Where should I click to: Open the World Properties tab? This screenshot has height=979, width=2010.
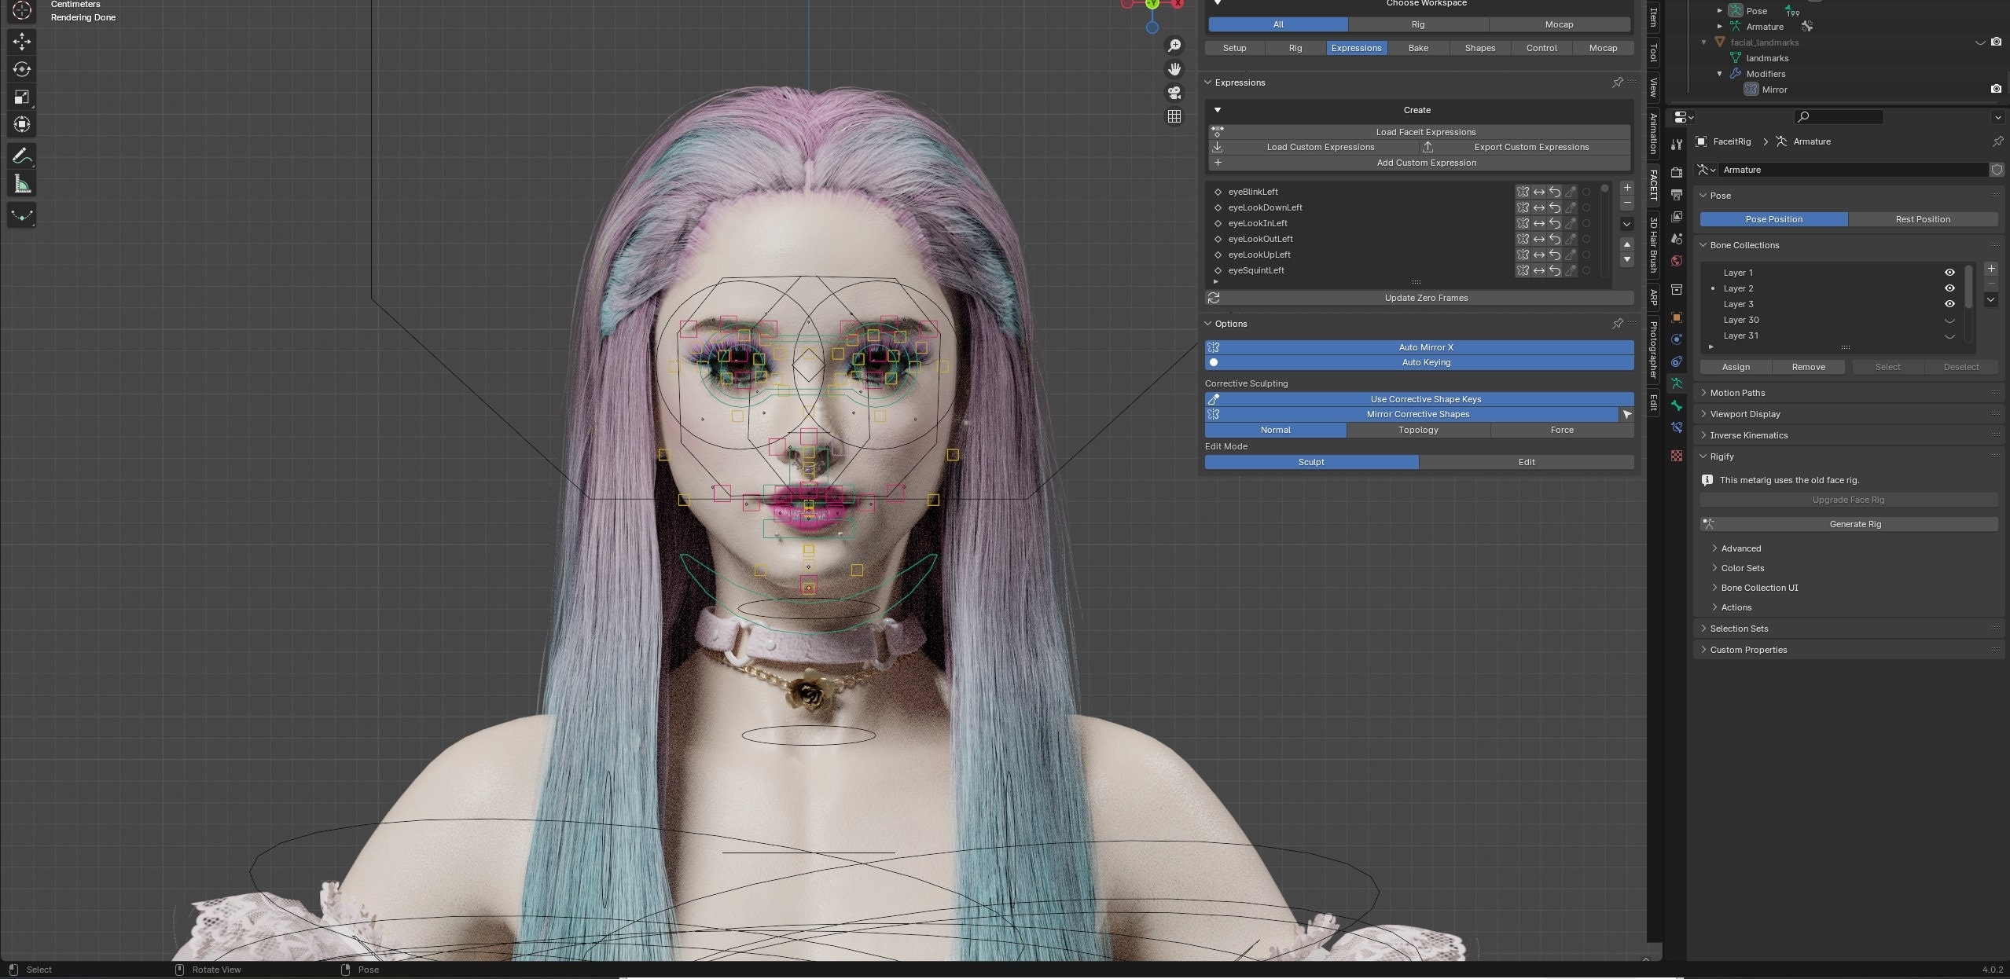pos(1677,260)
